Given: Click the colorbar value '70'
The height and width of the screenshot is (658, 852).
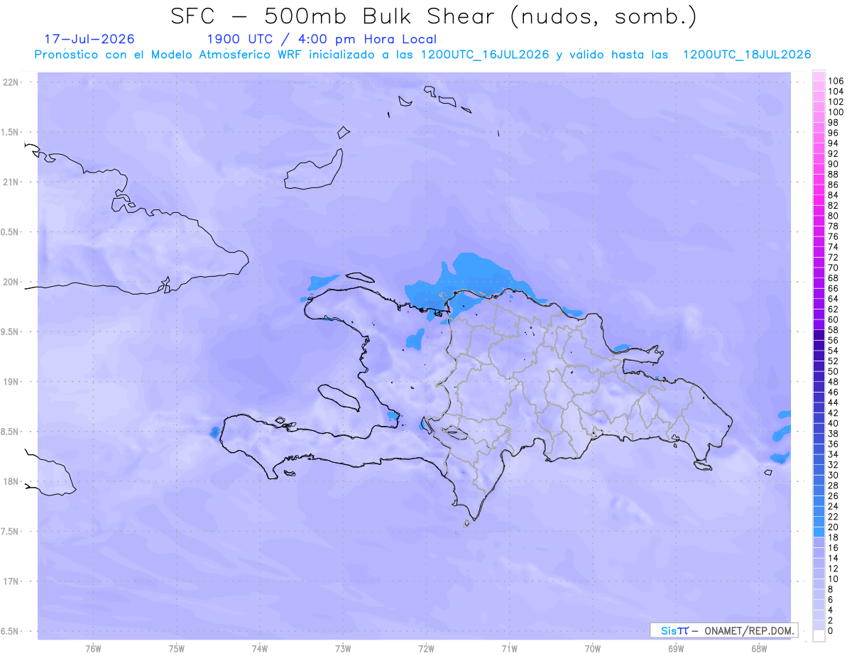Looking at the screenshot, I should [834, 268].
